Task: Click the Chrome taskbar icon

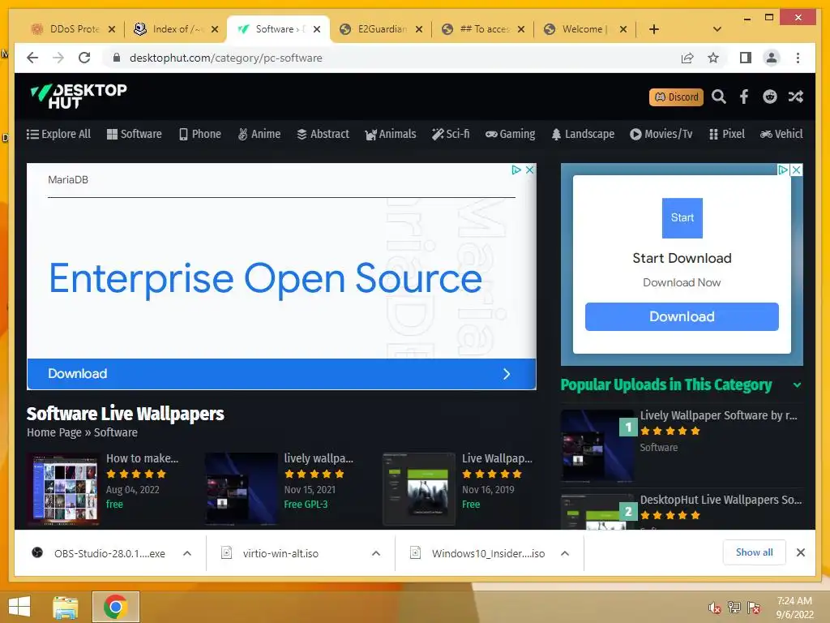Action: [x=115, y=607]
